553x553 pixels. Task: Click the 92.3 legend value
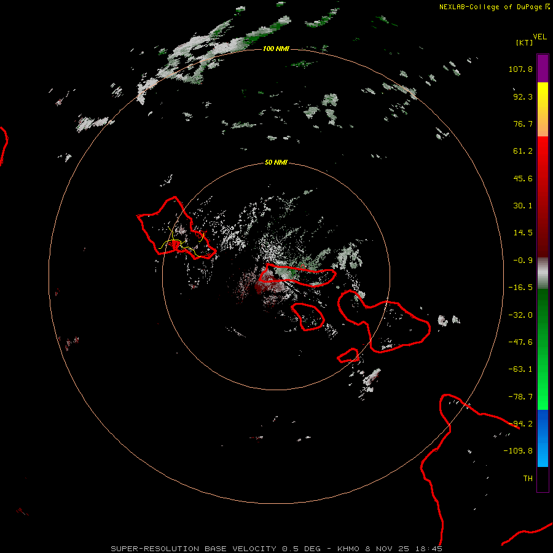(x=523, y=96)
